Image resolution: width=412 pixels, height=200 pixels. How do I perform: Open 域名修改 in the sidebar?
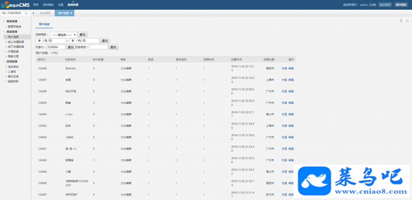point(13,67)
